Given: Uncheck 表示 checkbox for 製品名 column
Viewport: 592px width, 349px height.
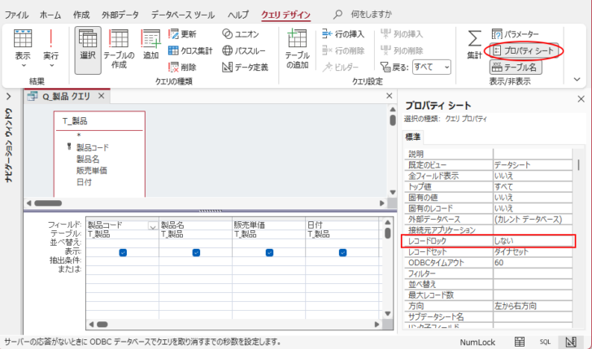Looking at the screenshot, I should (x=196, y=252).
